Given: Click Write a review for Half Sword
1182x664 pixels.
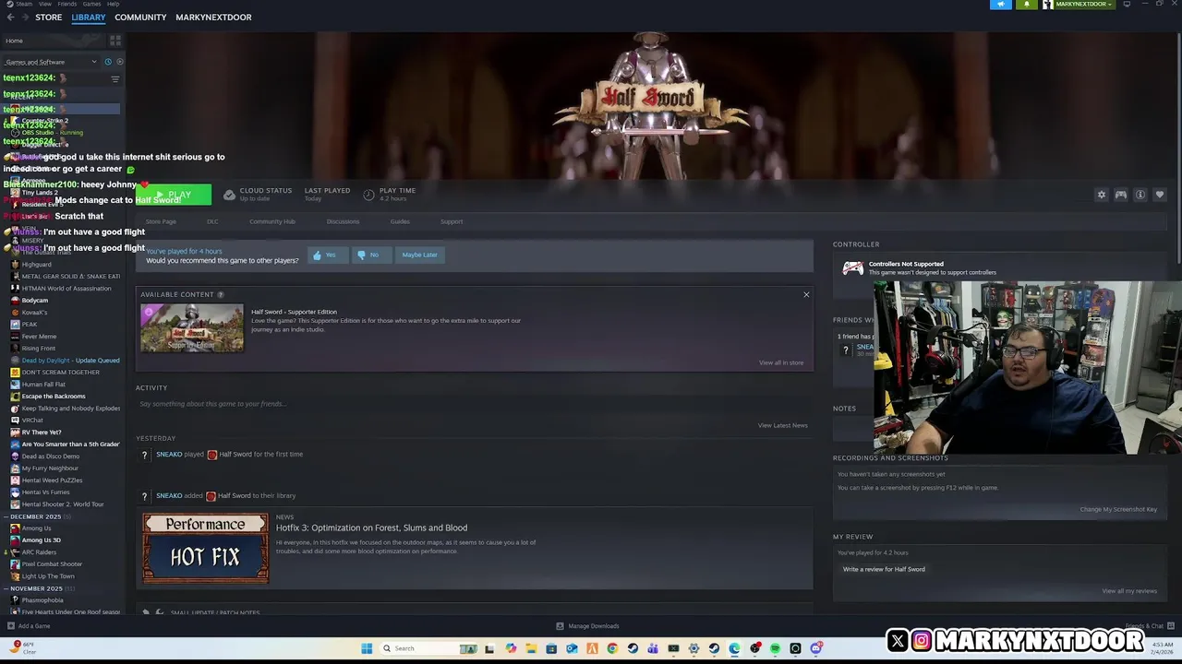Looking at the screenshot, I should pyautogui.click(x=884, y=569).
